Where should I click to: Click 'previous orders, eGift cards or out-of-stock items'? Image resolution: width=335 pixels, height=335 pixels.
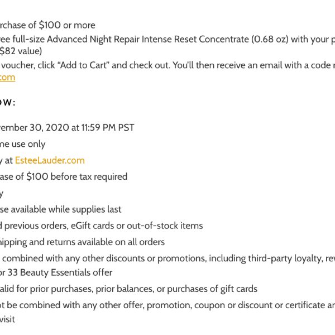tap(104, 226)
